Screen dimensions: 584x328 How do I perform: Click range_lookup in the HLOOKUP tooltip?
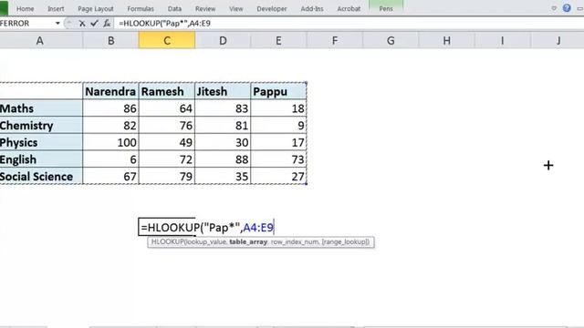[345, 242]
